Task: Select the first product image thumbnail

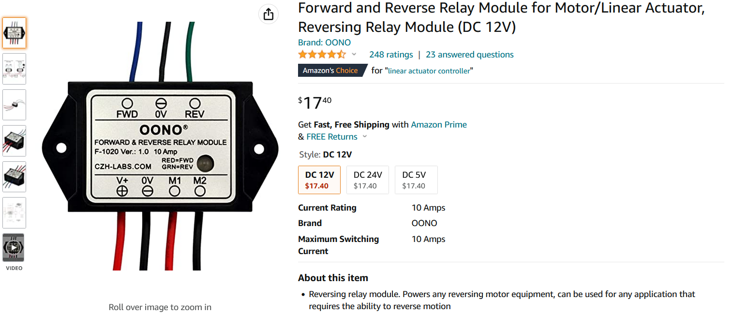Action: coord(14,33)
